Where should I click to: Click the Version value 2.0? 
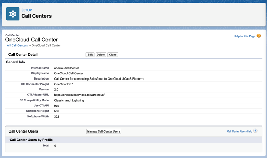click(x=56, y=90)
